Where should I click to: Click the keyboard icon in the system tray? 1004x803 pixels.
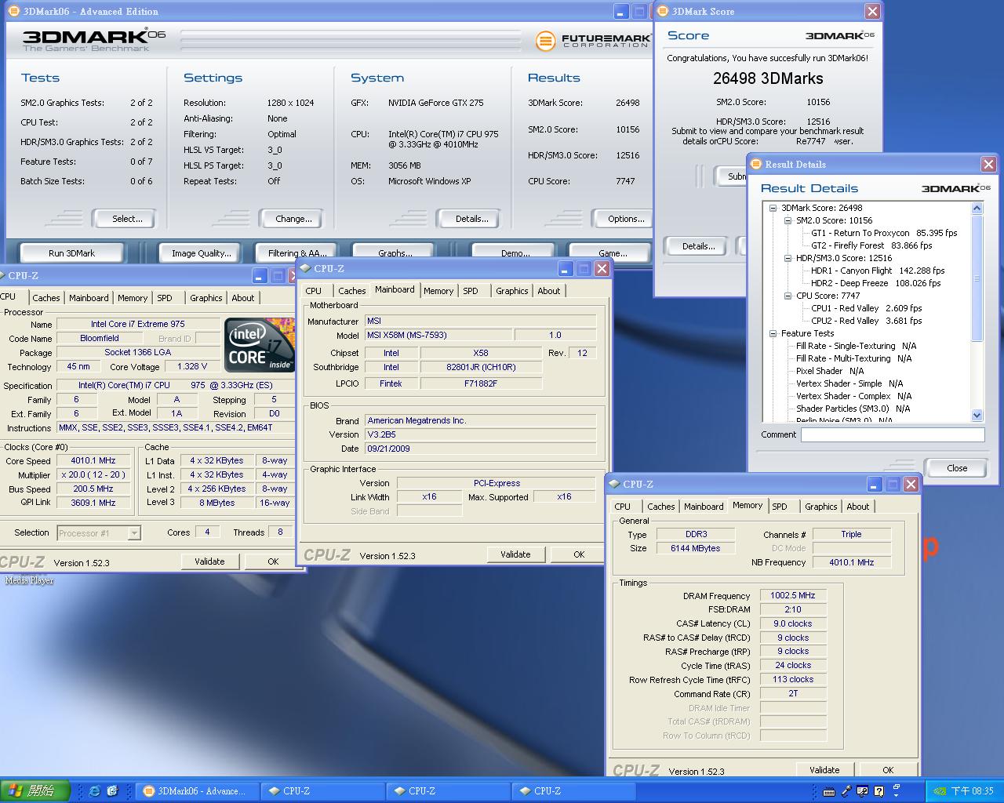[829, 791]
